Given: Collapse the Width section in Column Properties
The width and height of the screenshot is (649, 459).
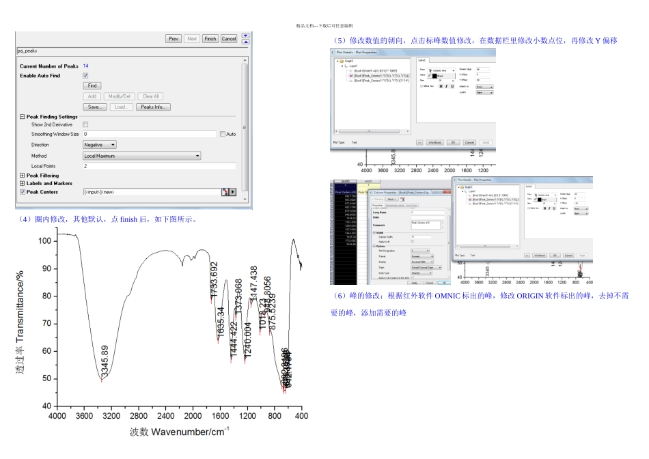Looking at the screenshot, I should point(374,233).
